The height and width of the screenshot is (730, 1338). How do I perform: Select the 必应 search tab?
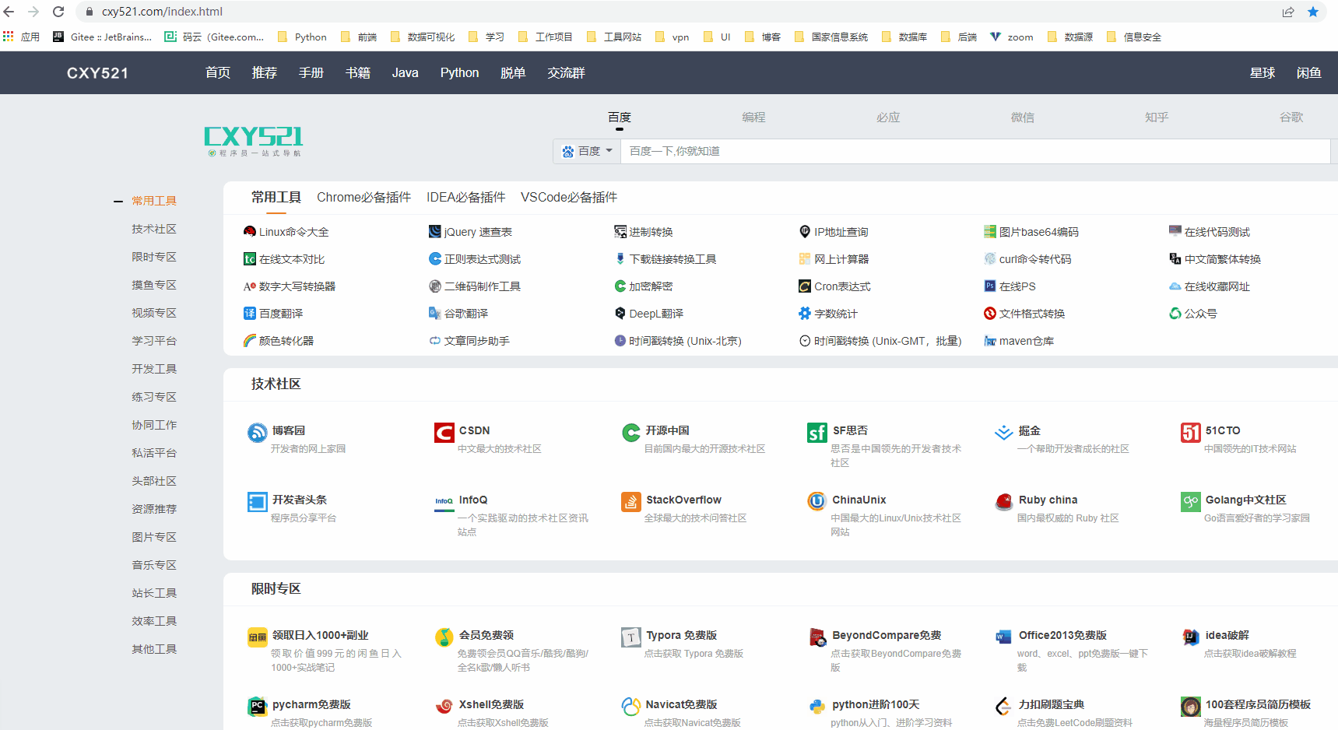[888, 118]
